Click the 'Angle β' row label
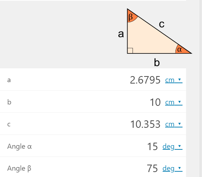 pos(19,169)
